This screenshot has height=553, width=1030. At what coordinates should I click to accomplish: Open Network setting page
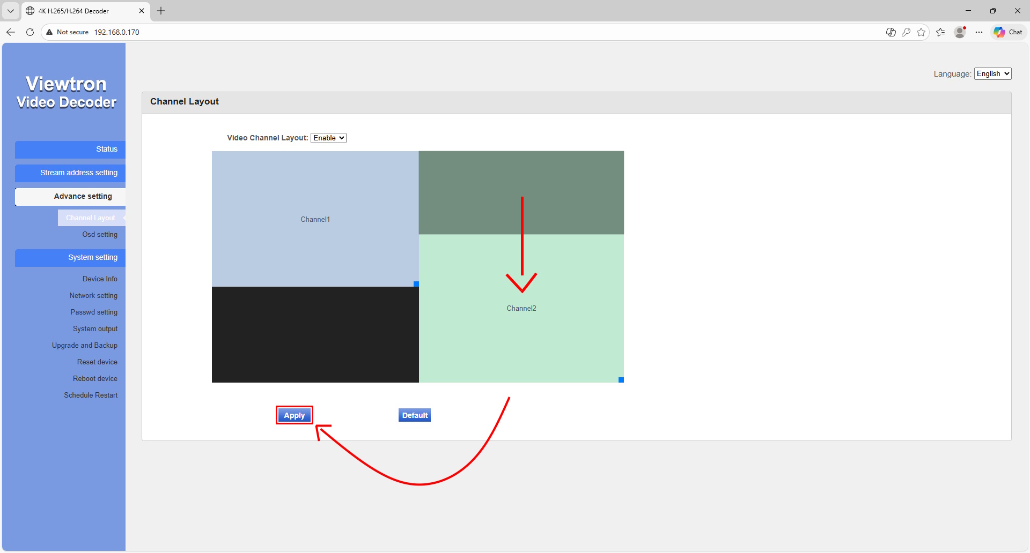click(x=93, y=296)
